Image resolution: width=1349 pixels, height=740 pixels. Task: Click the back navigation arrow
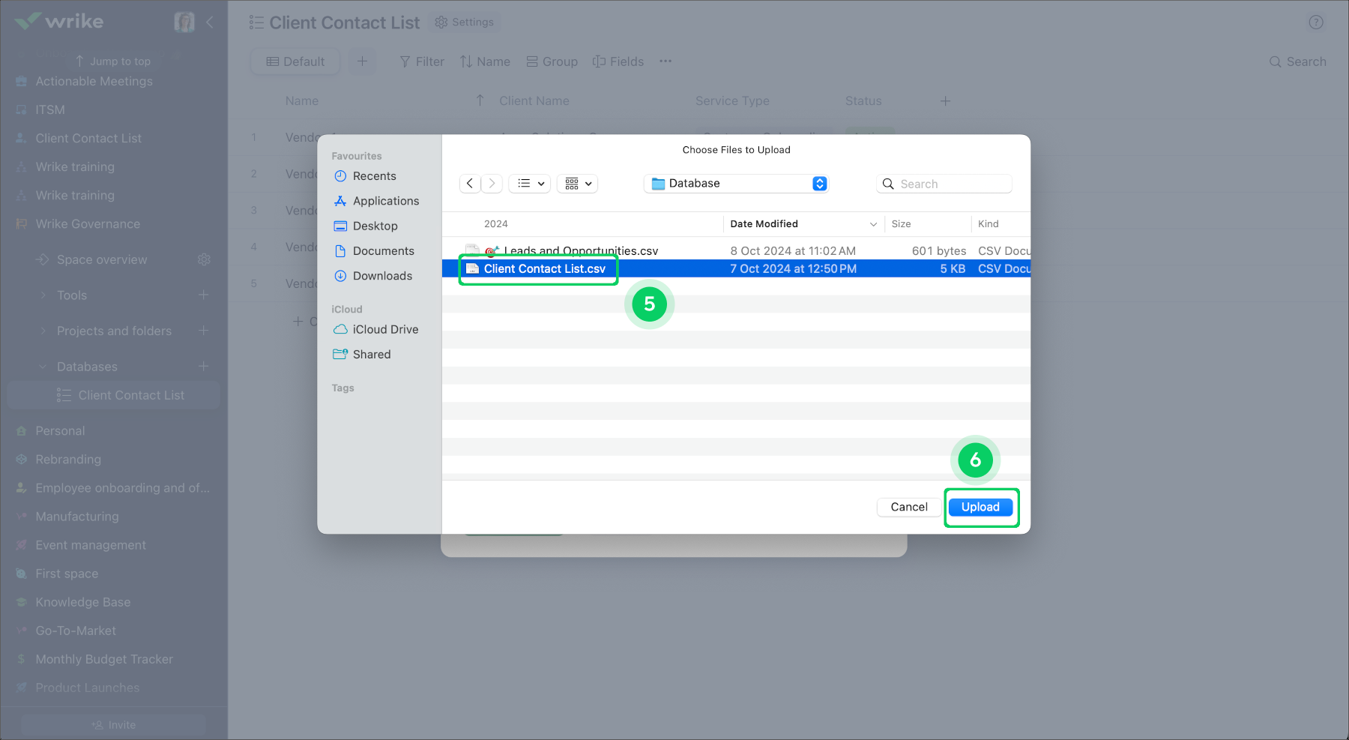click(470, 184)
